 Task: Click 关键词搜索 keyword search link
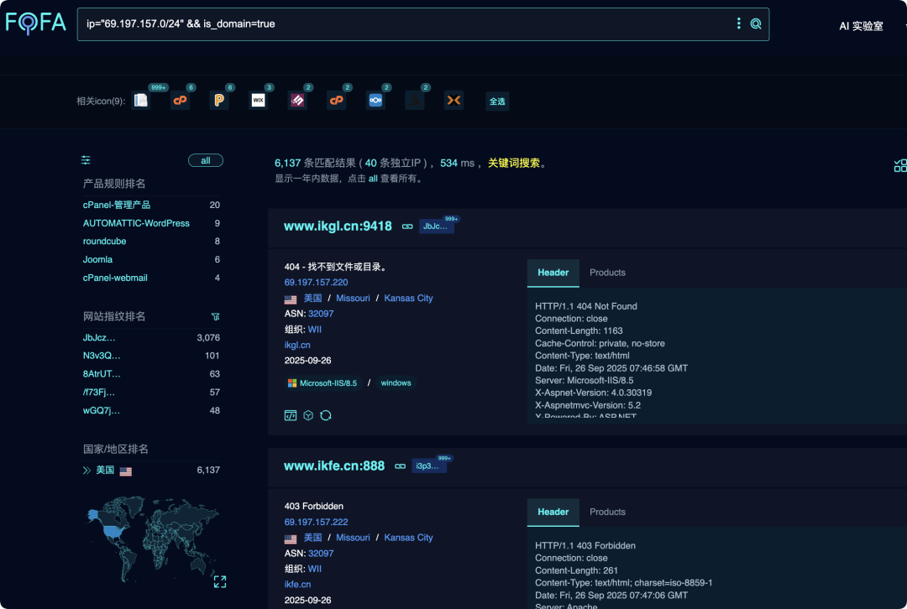[x=514, y=163]
